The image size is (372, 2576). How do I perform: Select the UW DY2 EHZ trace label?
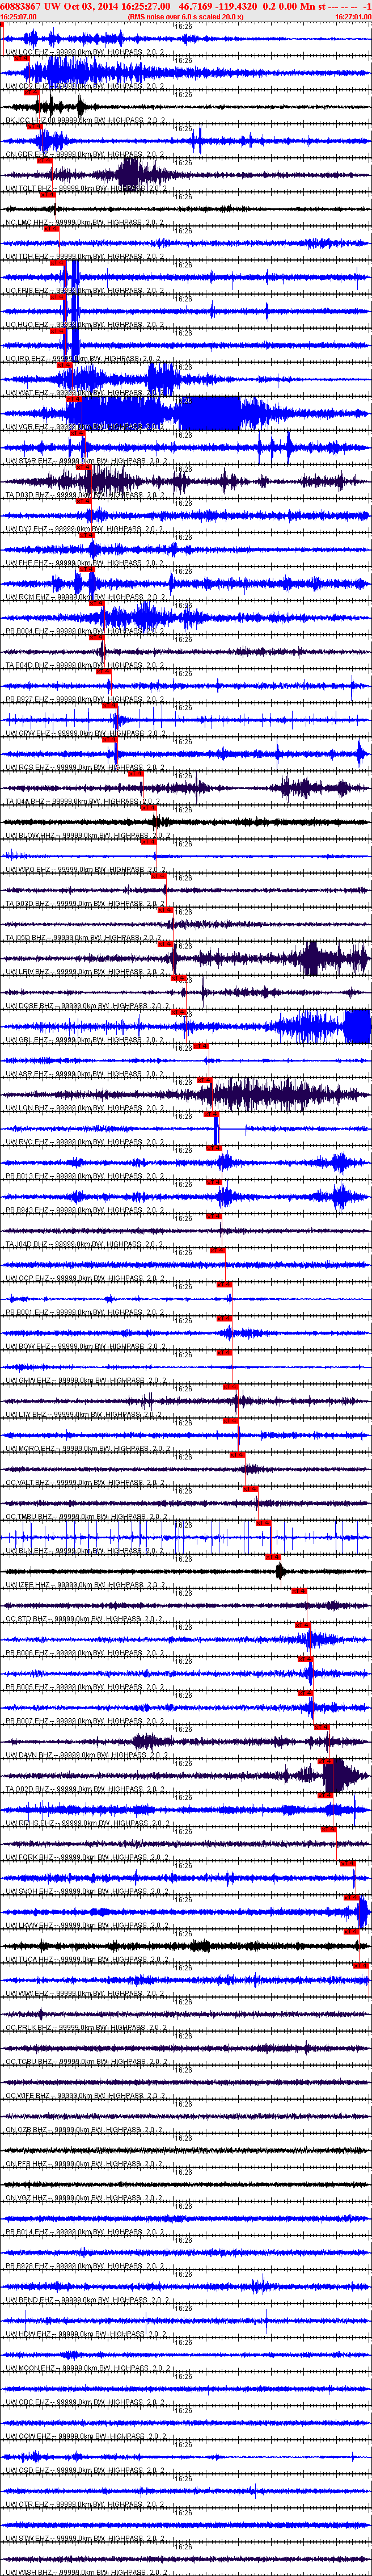[86, 528]
